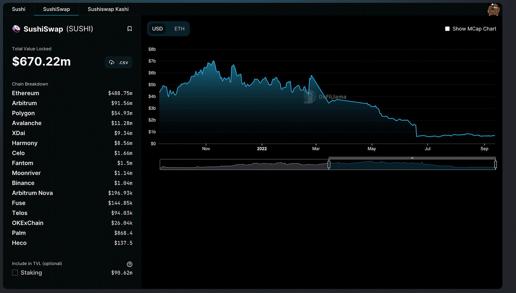Click the Fuse chain row
This screenshot has width=516, height=293.
coord(72,203)
